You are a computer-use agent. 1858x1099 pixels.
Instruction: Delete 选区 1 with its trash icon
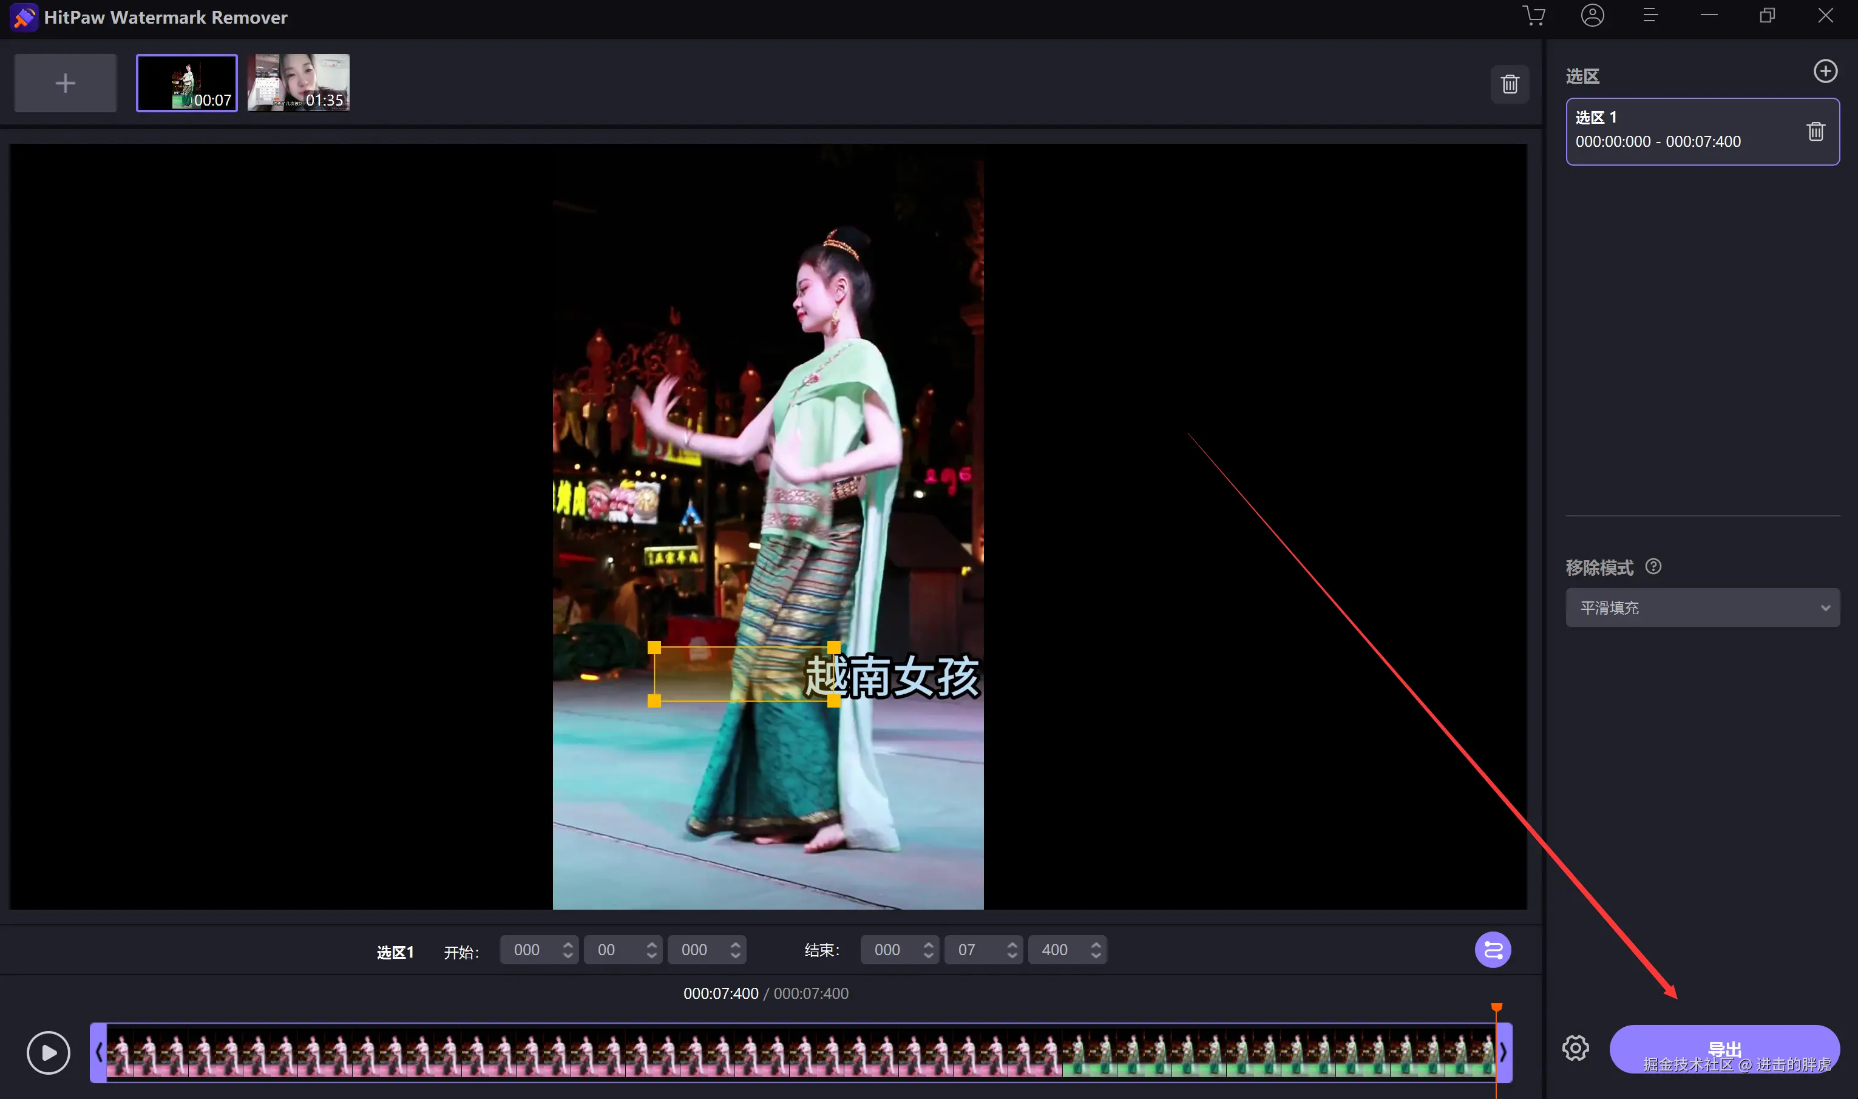click(1815, 132)
